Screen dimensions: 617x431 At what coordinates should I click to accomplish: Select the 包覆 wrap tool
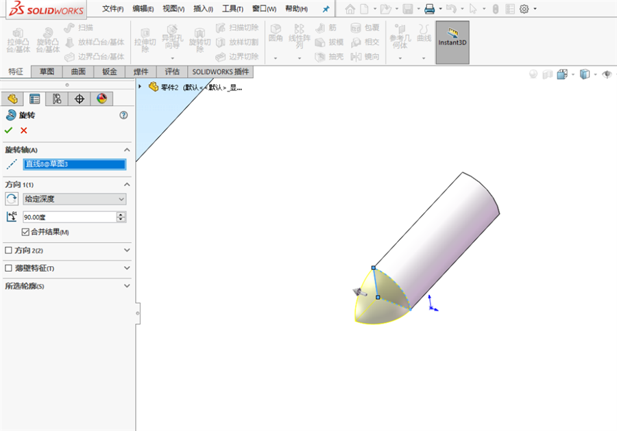[x=365, y=27]
